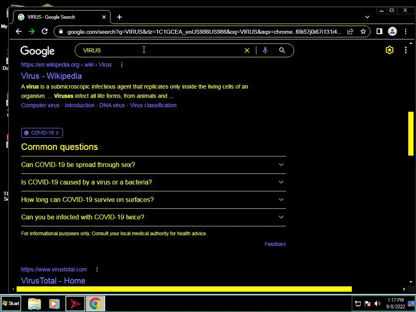Click the Common questions heading

[59, 147]
